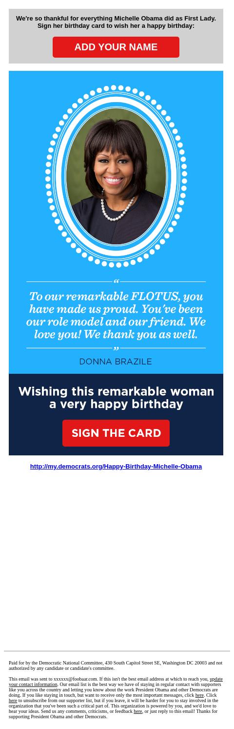The image size is (234, 729).
Task: Click the closing quotation mark ornament
Action: (116, 348)
